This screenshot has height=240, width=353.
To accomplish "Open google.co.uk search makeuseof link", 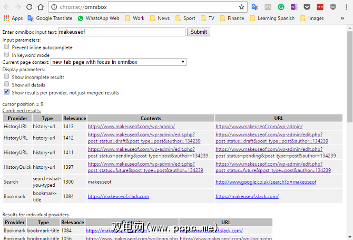I will tap(266, 181).
